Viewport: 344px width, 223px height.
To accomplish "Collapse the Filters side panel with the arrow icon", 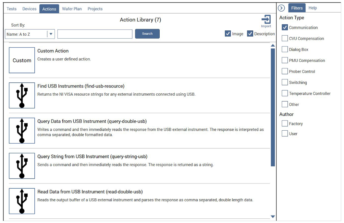I will click(281, 8).
